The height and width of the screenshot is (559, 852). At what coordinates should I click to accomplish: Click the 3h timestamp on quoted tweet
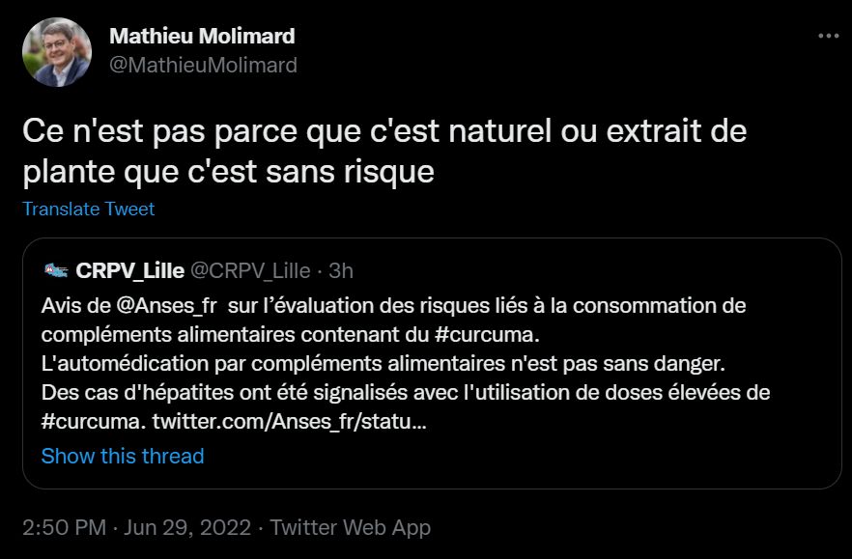342,269
